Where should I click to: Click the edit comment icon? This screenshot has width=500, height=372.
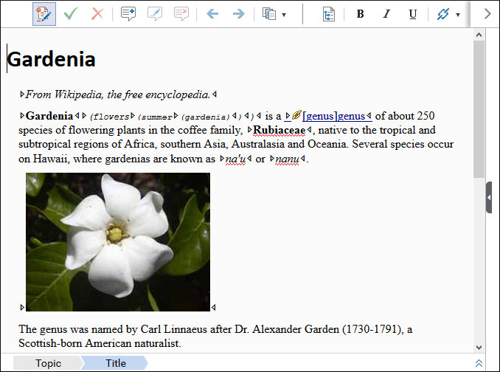coord(155,14)
